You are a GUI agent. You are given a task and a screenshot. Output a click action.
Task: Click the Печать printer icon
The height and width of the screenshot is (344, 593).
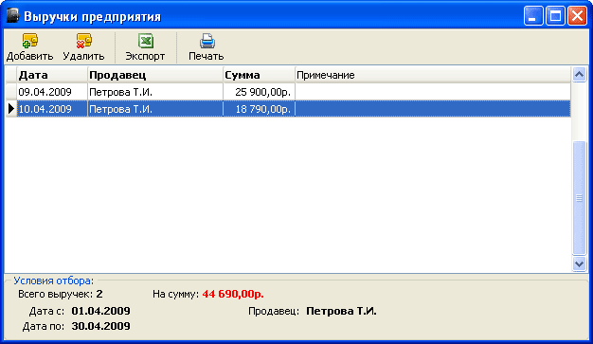click(x=207, y=41)
